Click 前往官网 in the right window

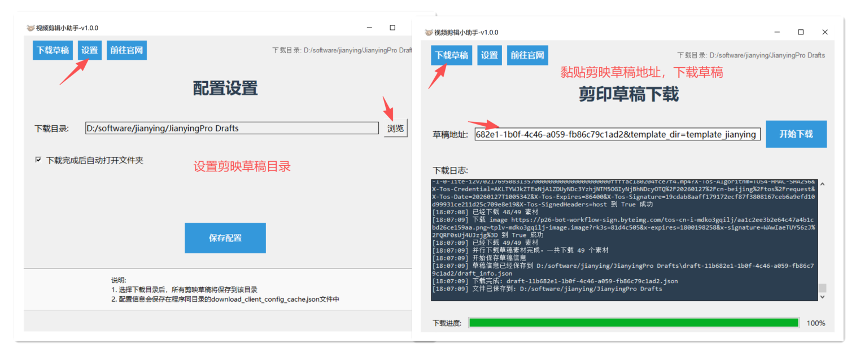point(527,55)
